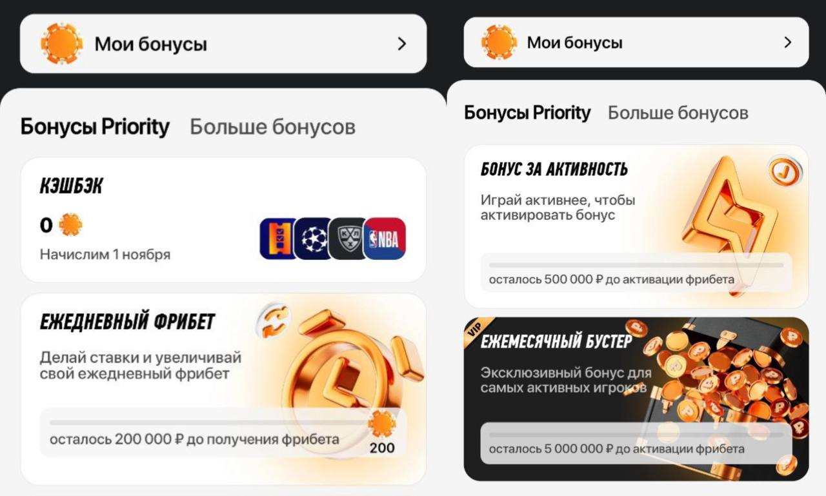Switch to left Больше бонусов tab

[272, 126]
